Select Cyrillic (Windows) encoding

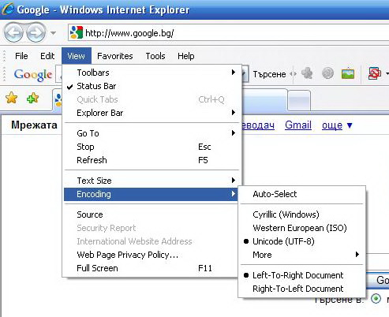click(x=302, y=214)
